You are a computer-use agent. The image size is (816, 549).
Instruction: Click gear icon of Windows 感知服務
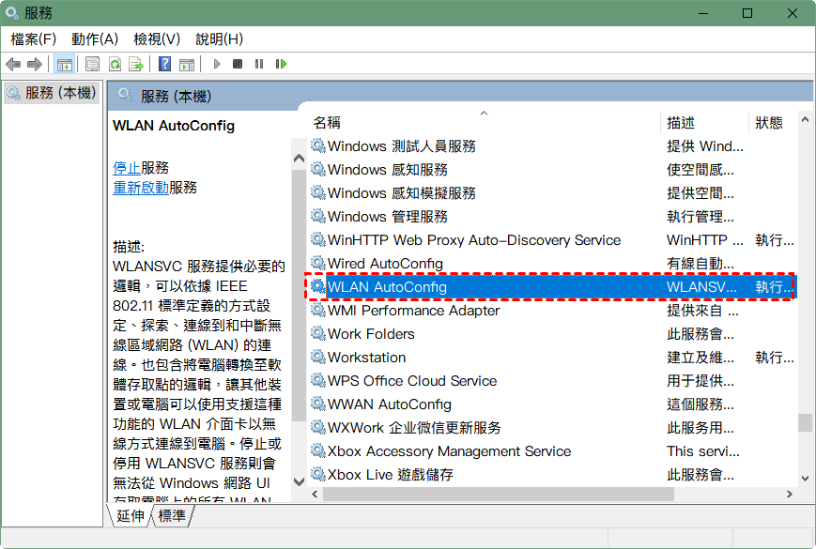318,169
